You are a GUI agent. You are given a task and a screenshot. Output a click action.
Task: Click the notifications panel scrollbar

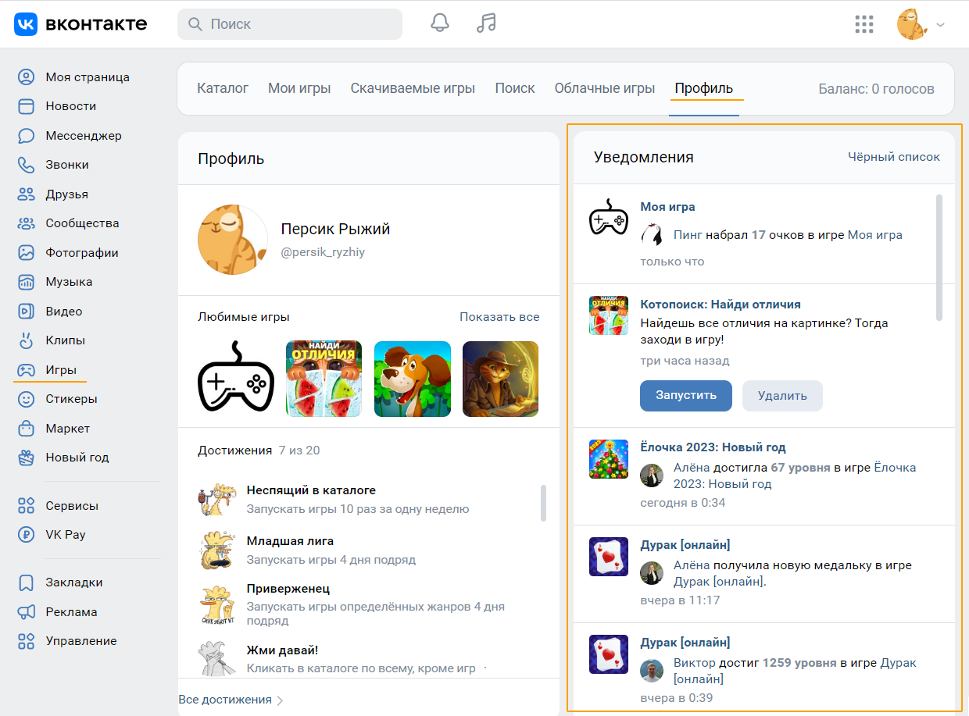coord(939,258)
